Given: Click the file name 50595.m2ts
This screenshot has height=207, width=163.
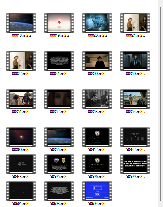Looking at the screenshot, I should tap(59, 177).
